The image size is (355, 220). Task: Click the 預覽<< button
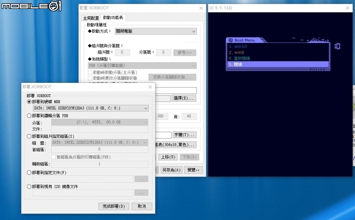193,170
